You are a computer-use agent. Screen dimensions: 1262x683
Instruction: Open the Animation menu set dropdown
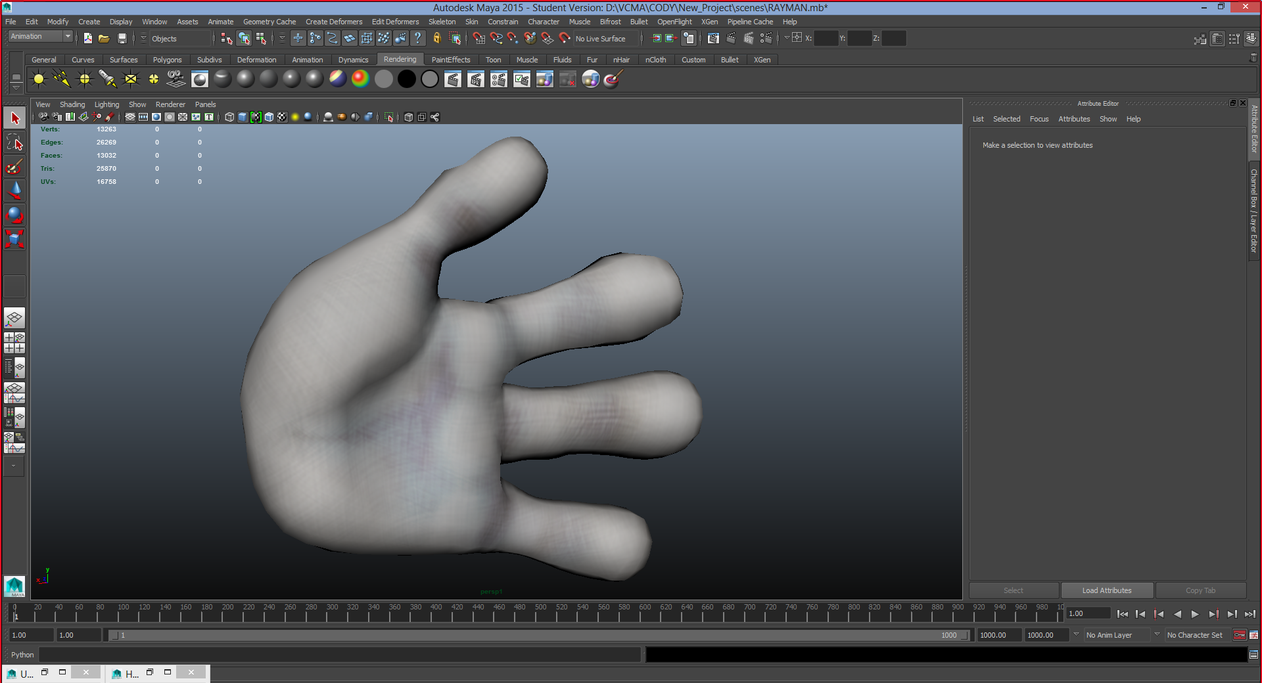(39, 37)
